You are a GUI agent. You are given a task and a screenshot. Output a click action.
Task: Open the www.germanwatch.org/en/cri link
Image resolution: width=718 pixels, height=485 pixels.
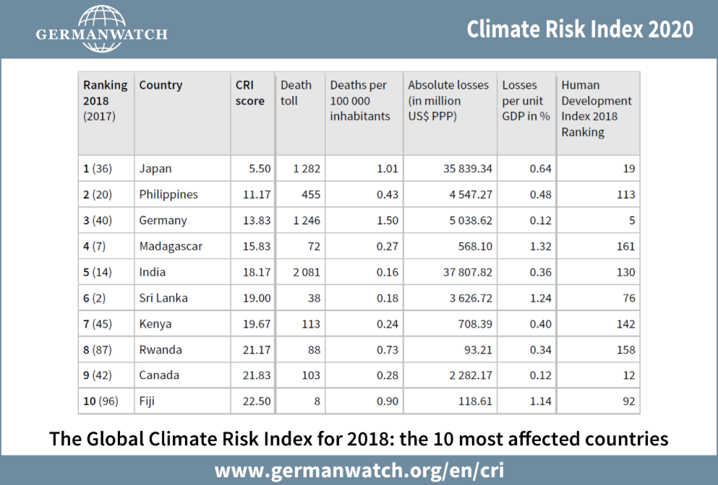[359, 470]
